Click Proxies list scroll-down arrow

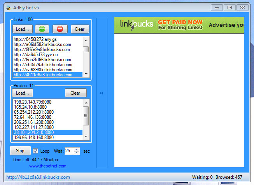86,137
